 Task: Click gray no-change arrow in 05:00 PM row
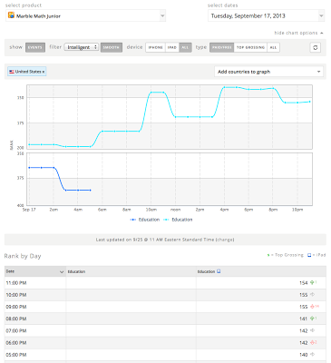(x=312, y=354)
